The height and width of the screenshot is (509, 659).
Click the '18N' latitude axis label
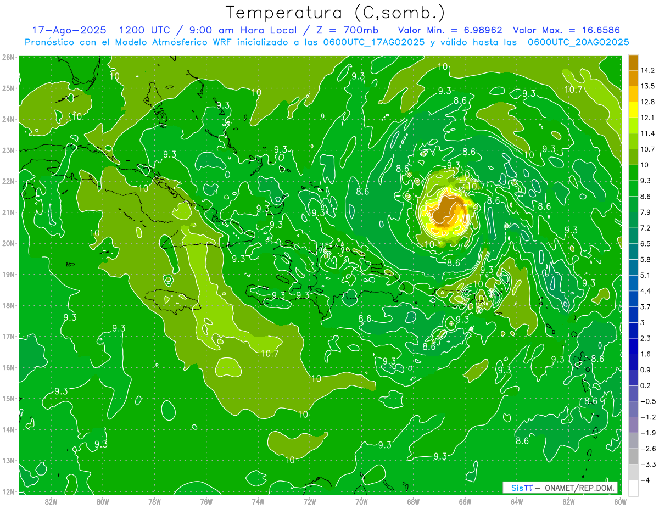pos(8,305)
